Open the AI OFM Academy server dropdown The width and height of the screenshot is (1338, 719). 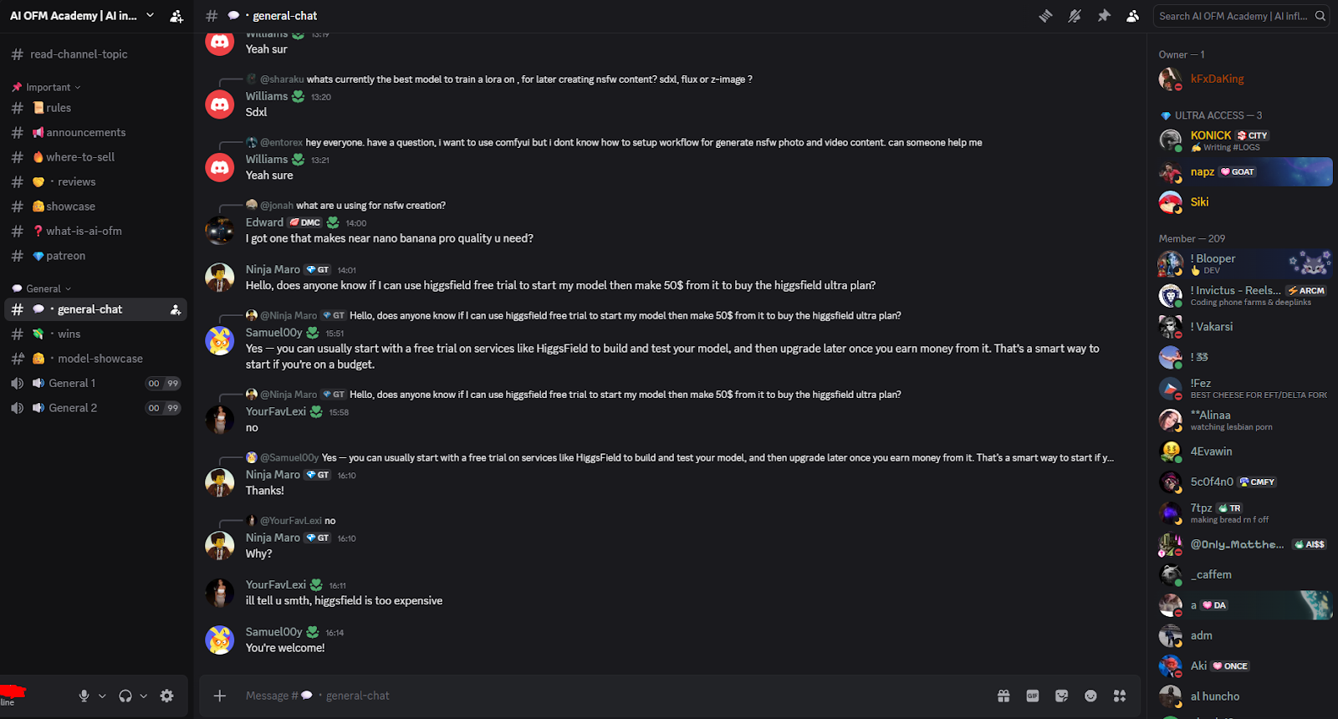click(151, 15)
